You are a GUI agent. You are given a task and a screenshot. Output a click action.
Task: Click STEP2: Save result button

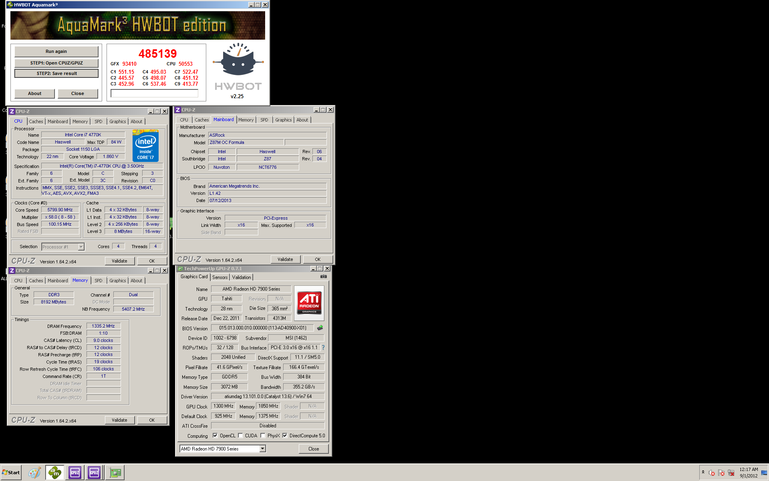(x=56, y=73)
